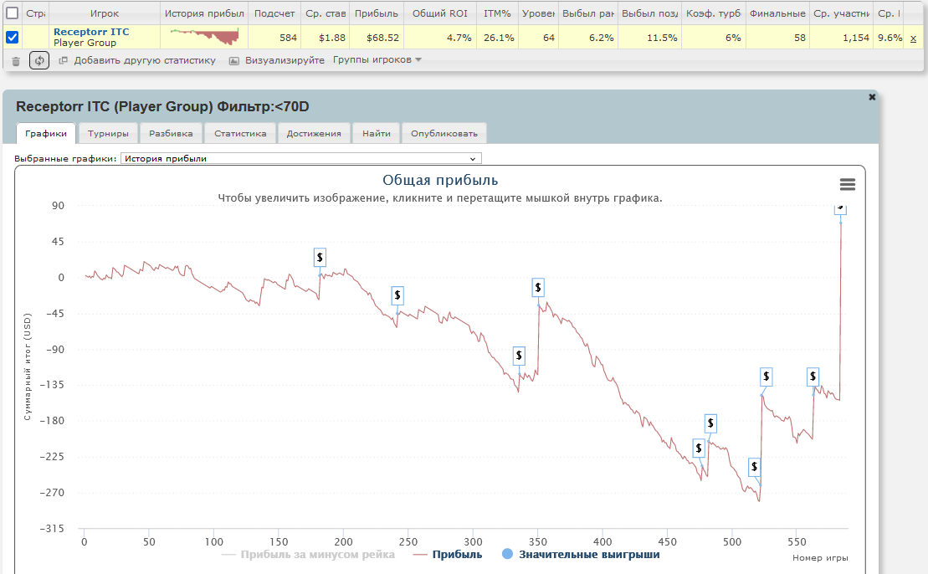Open the Разбивка tab

pyautogui.click(x=171, y=133)
